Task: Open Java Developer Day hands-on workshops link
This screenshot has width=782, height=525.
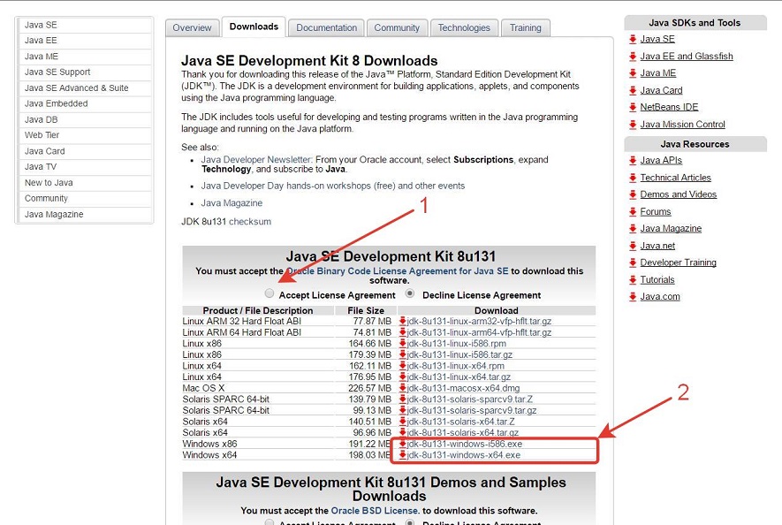Action: point(332,186)
